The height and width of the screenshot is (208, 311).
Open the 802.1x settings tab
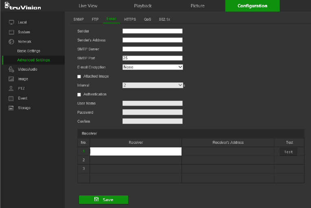coord(164,19)
